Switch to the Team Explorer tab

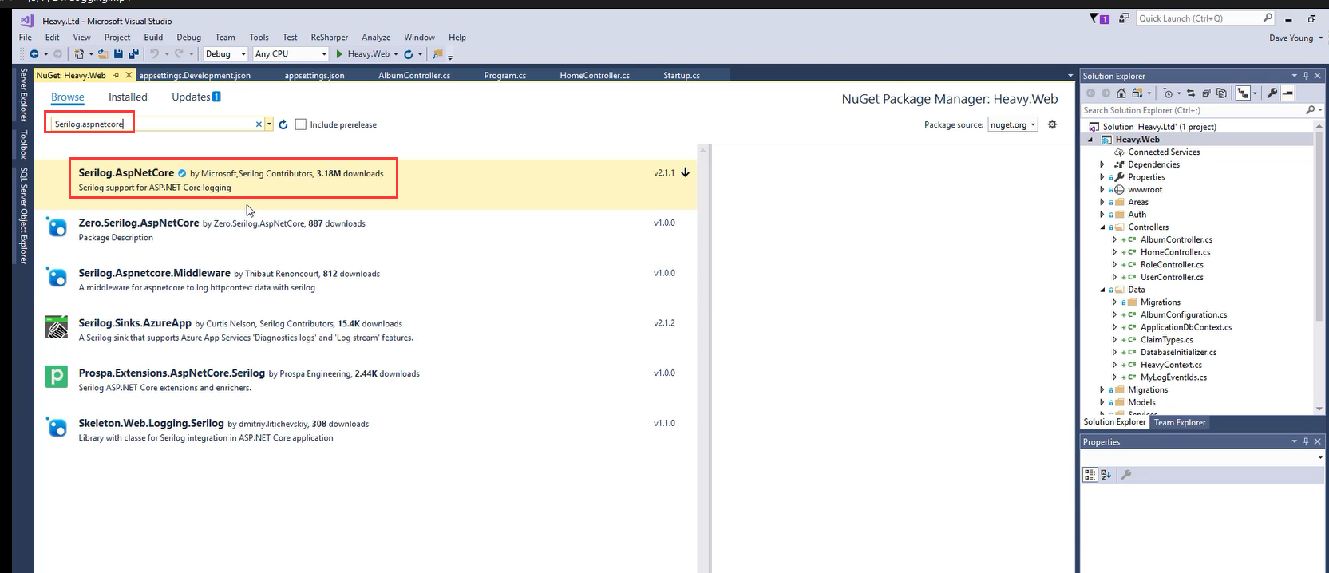coord(1180,423)
